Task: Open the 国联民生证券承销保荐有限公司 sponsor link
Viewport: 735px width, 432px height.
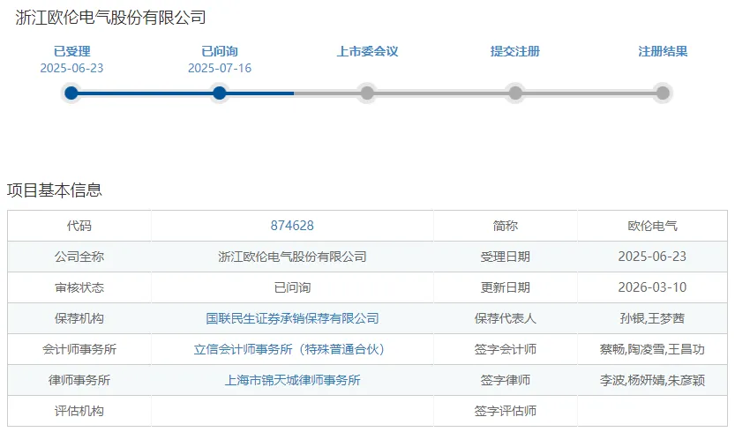Action: (x=292, y=318)
